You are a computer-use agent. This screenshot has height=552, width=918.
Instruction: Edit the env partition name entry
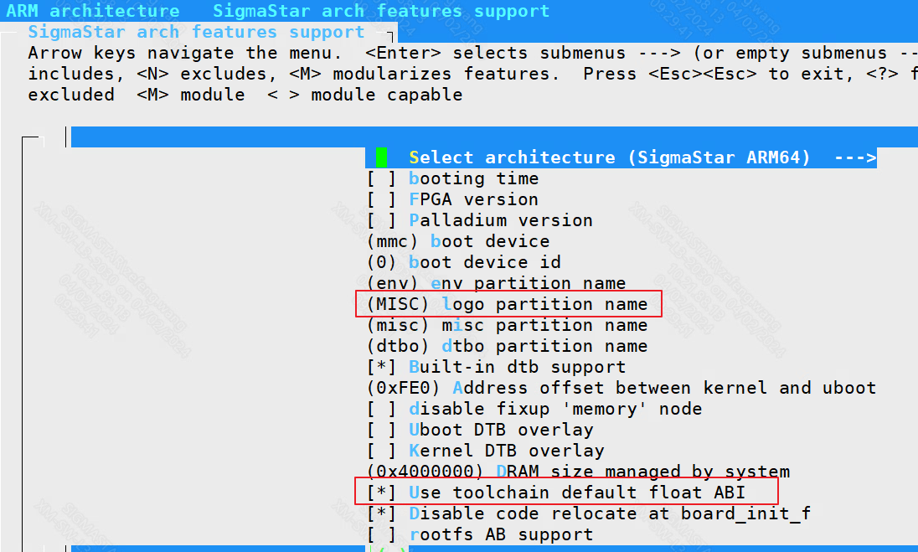click(x=496, y=283)
